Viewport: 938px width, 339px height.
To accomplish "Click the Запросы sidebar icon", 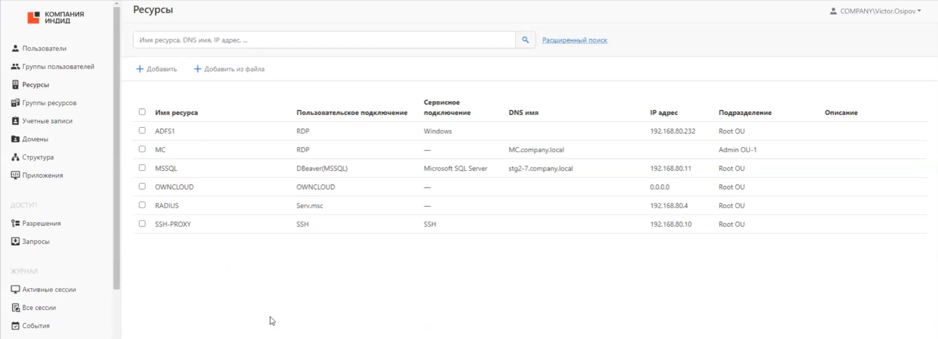I will tap(15, 241).
